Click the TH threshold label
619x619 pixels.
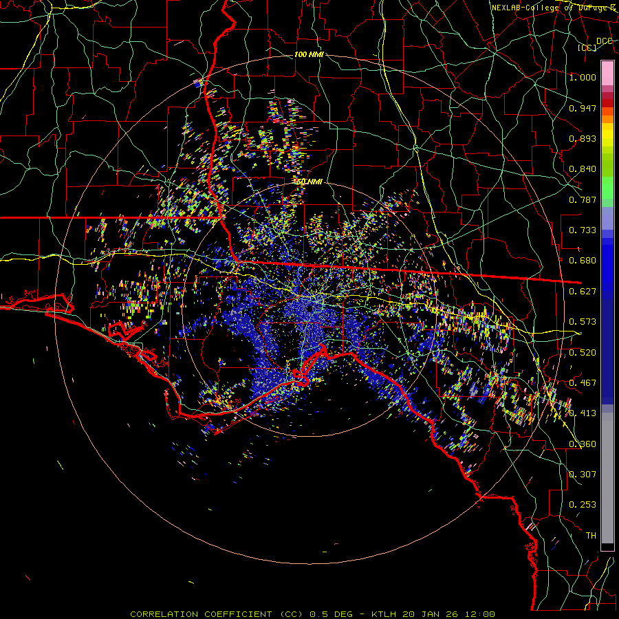[591, 536]
